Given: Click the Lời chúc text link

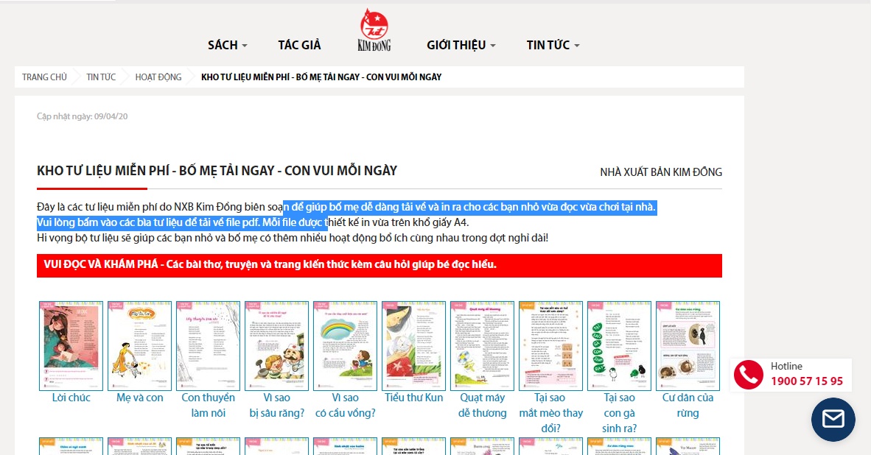Looking at the screenshot, I should [x=71, y=398].
